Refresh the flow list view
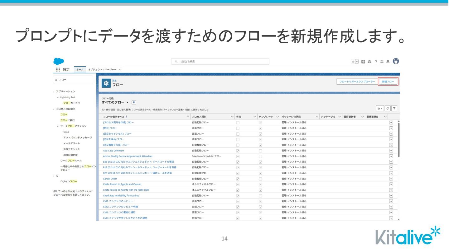 coord(388,108)
